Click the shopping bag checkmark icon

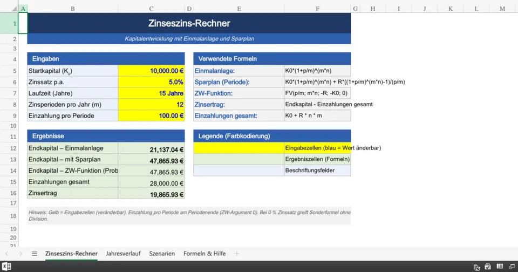click(x=488, y=267)
